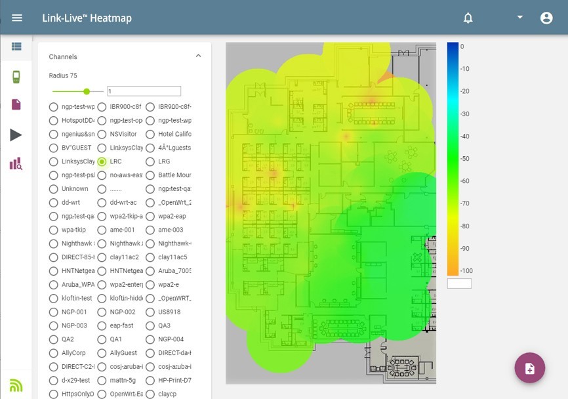Select the AllyGuest radio button
Viewport: 568px width, 399px height.
point(102,353)
